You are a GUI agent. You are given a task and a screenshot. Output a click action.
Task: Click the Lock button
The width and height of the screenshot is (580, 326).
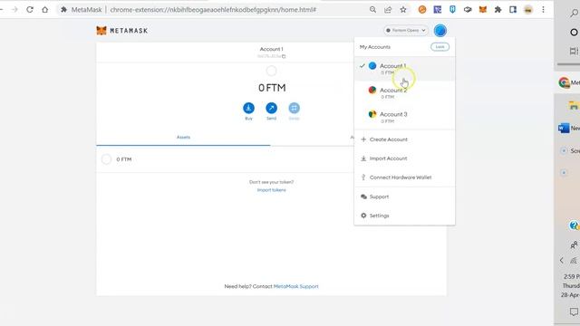(x=440, y=47)
